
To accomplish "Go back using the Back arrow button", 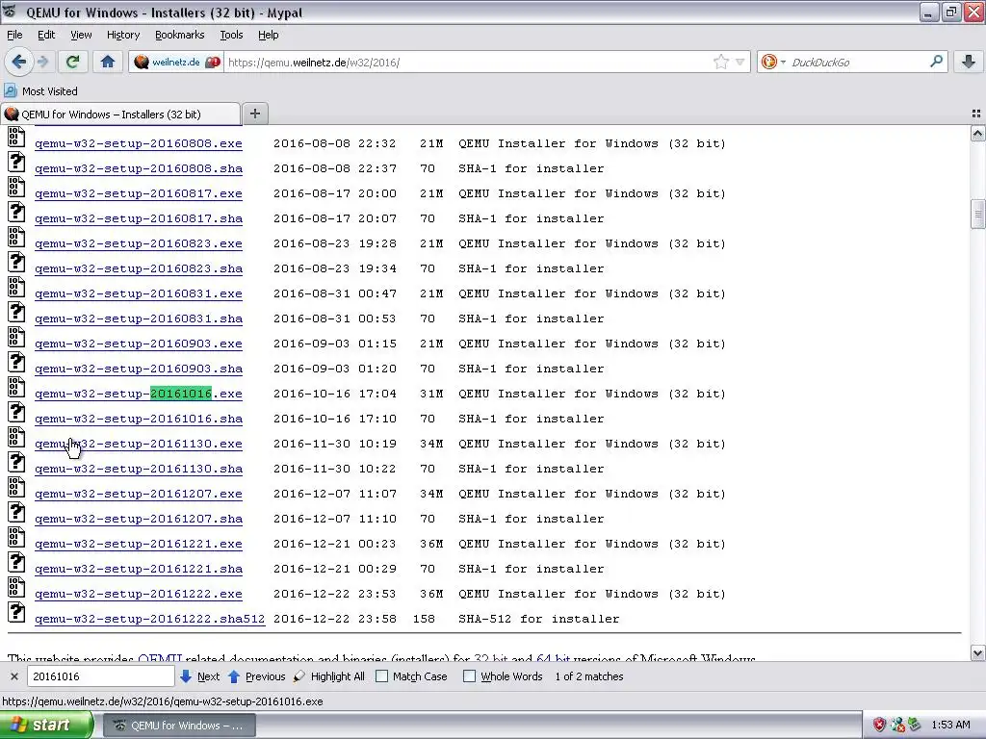I will click(18, 62).
